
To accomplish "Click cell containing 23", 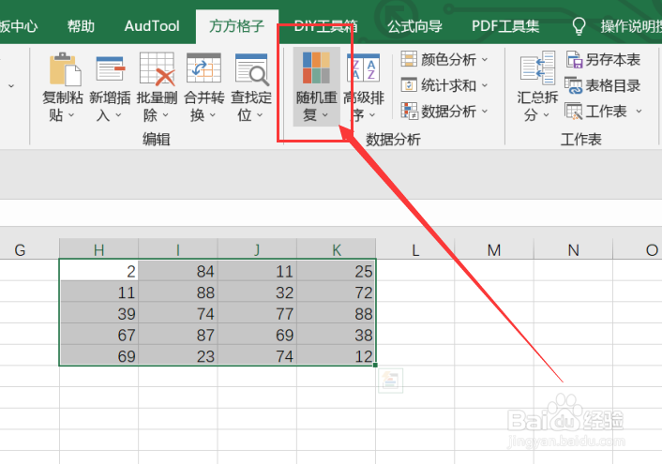I will (x=178, y=355).
